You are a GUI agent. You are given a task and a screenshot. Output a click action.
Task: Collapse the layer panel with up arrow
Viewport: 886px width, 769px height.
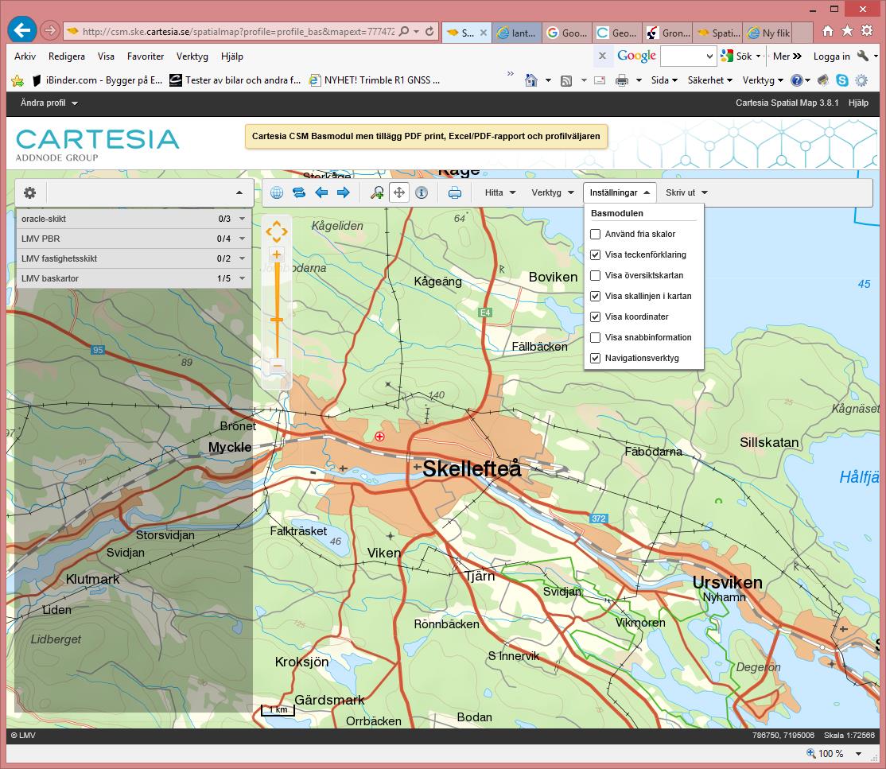239,192
